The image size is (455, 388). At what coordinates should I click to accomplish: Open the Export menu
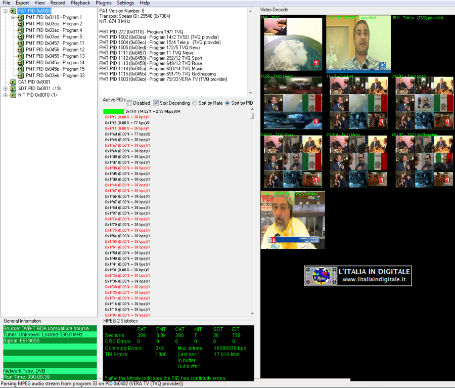point(22,3)
